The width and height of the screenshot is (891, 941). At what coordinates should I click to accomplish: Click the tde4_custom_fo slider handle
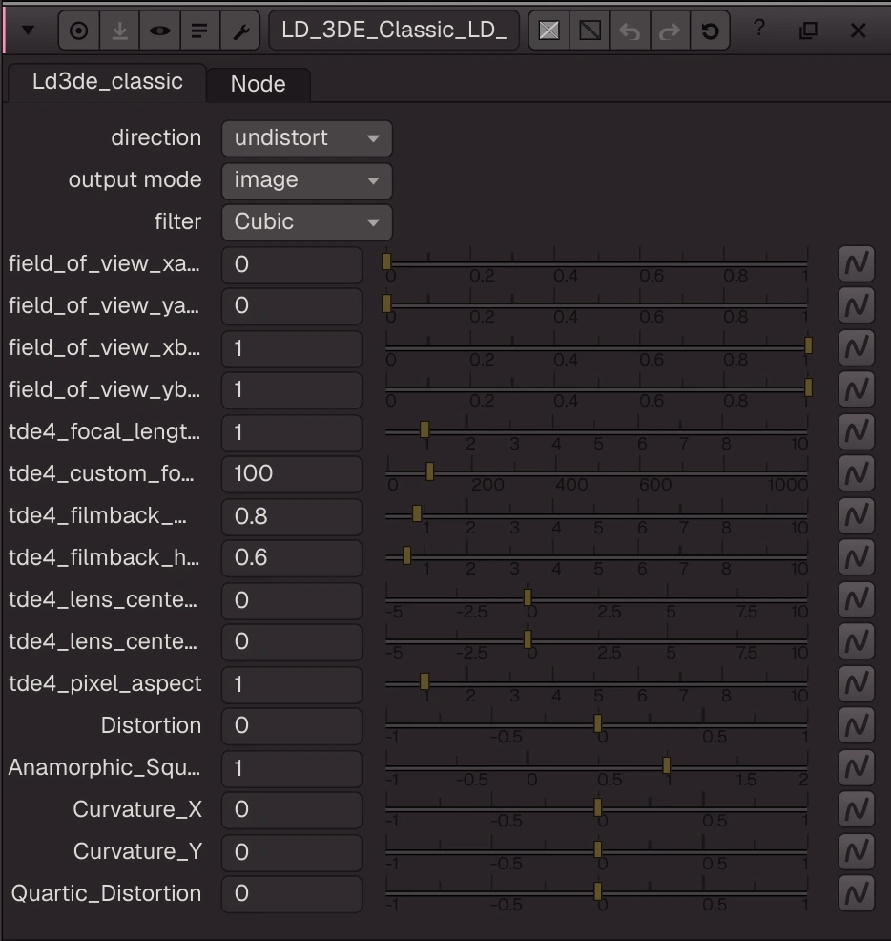point(429,471)
